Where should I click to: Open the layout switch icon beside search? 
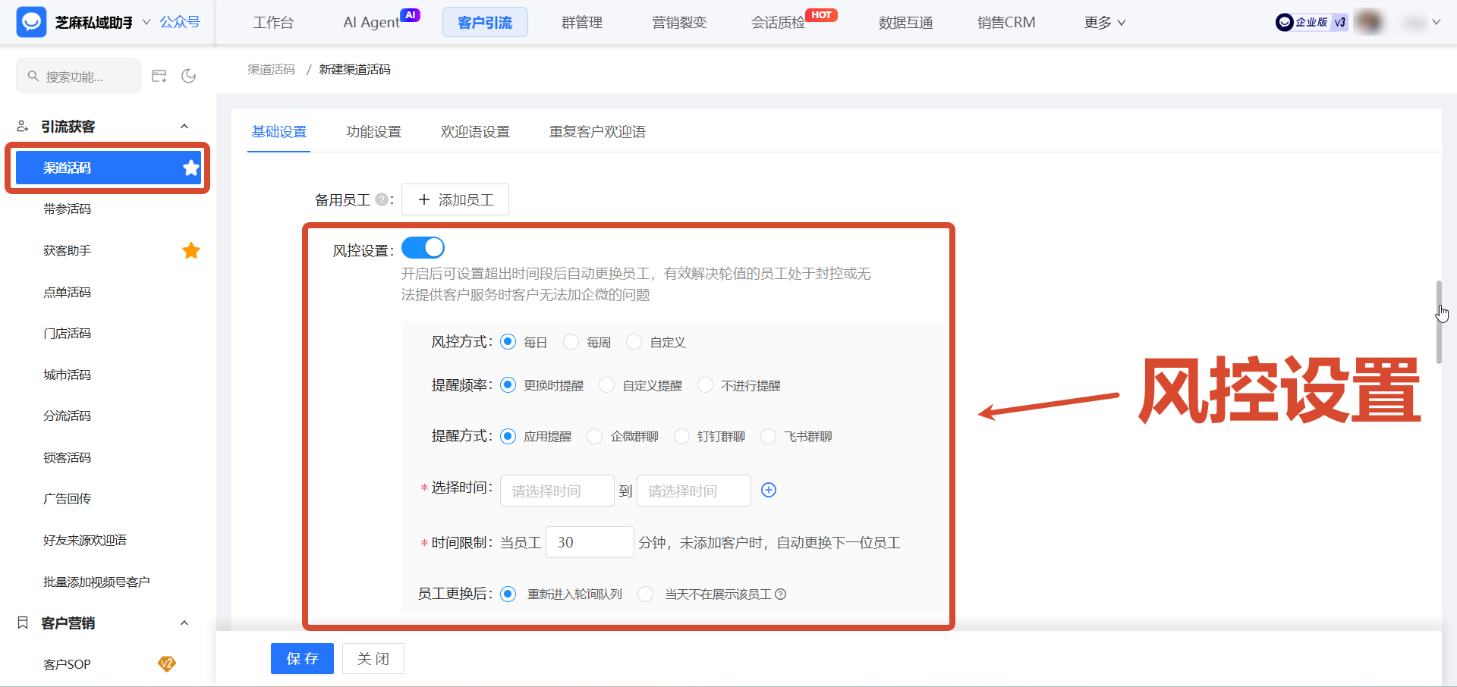pos(159,76)
